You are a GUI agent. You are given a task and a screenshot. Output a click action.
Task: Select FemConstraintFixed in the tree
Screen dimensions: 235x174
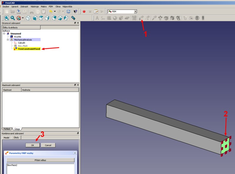[x=29, y=49]
